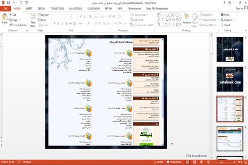
Task: Start slideshow from beginning quick access icon
Action: click(26, 3)
